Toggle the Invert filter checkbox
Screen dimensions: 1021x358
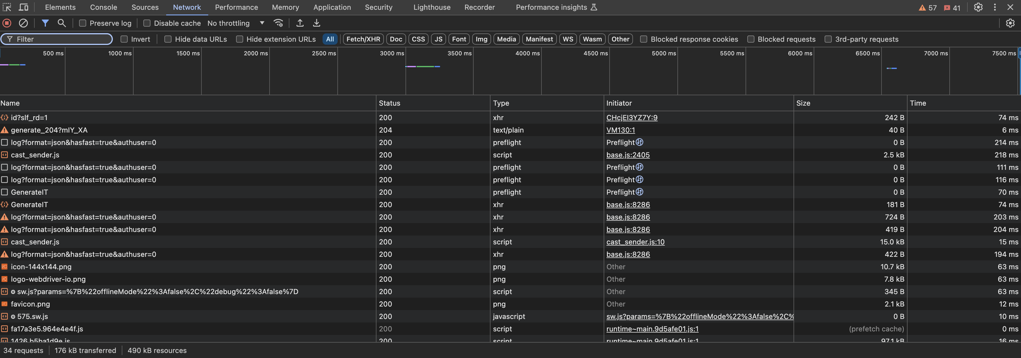(124, 39)
